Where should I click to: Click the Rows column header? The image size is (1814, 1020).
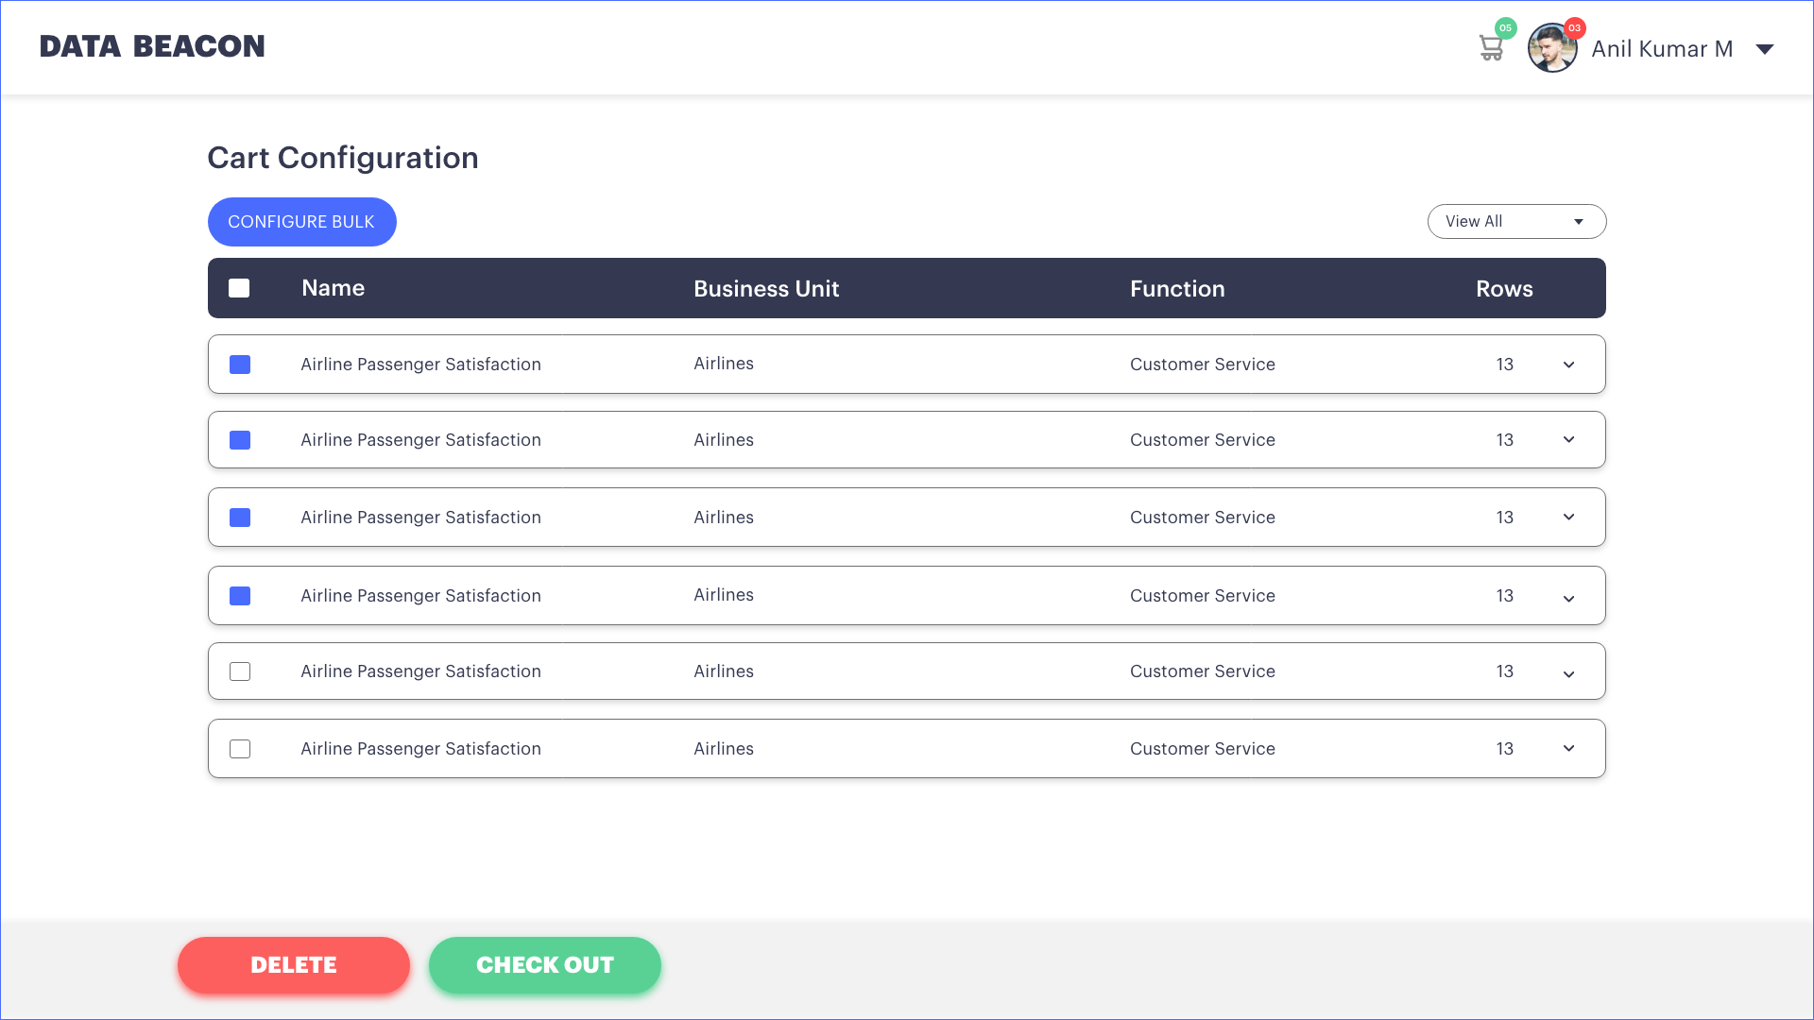click(1504, 289)
